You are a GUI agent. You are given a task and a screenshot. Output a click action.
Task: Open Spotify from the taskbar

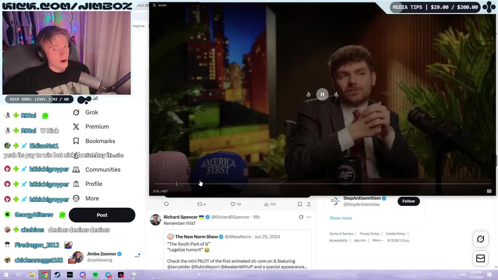click(96, 275)
